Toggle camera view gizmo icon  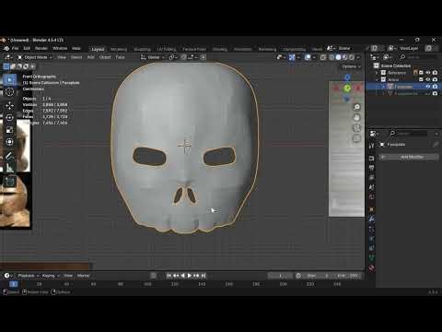356,128
